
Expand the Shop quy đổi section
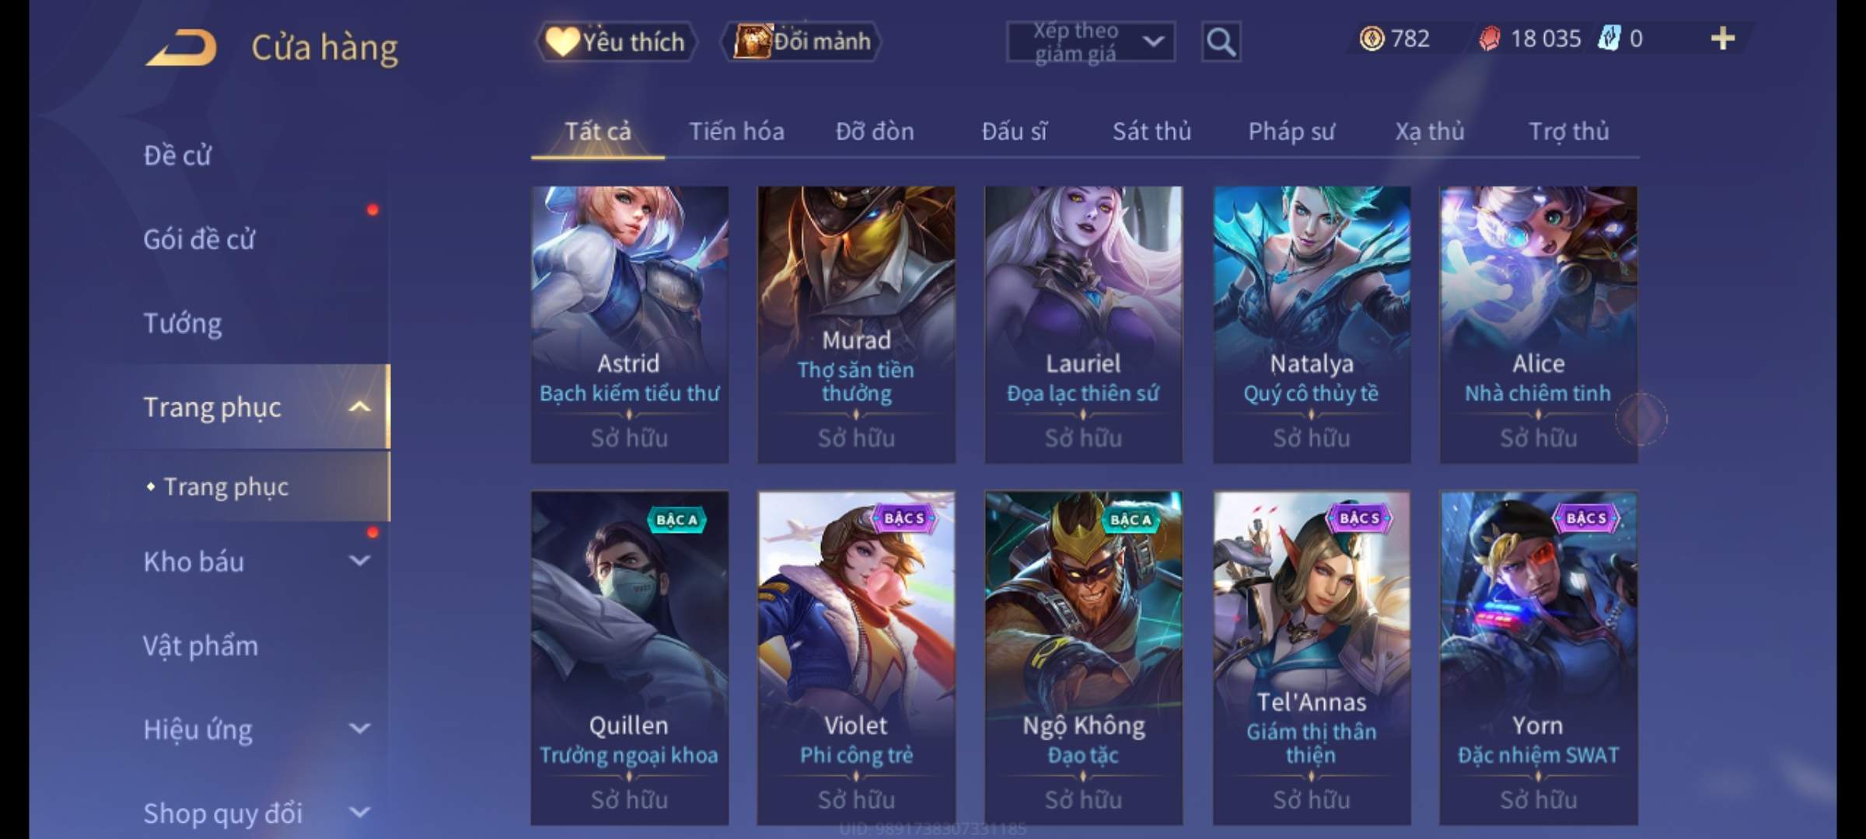pos(359,813)
